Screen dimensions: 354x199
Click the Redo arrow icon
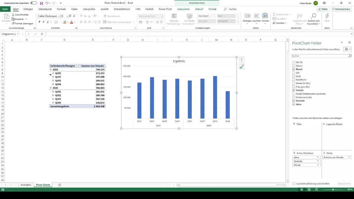pos(54,3)
